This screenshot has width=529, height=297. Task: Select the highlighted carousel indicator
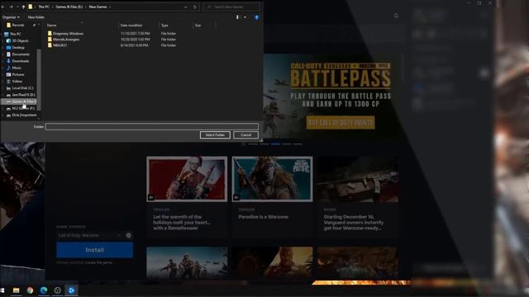[x=275, y=144]
